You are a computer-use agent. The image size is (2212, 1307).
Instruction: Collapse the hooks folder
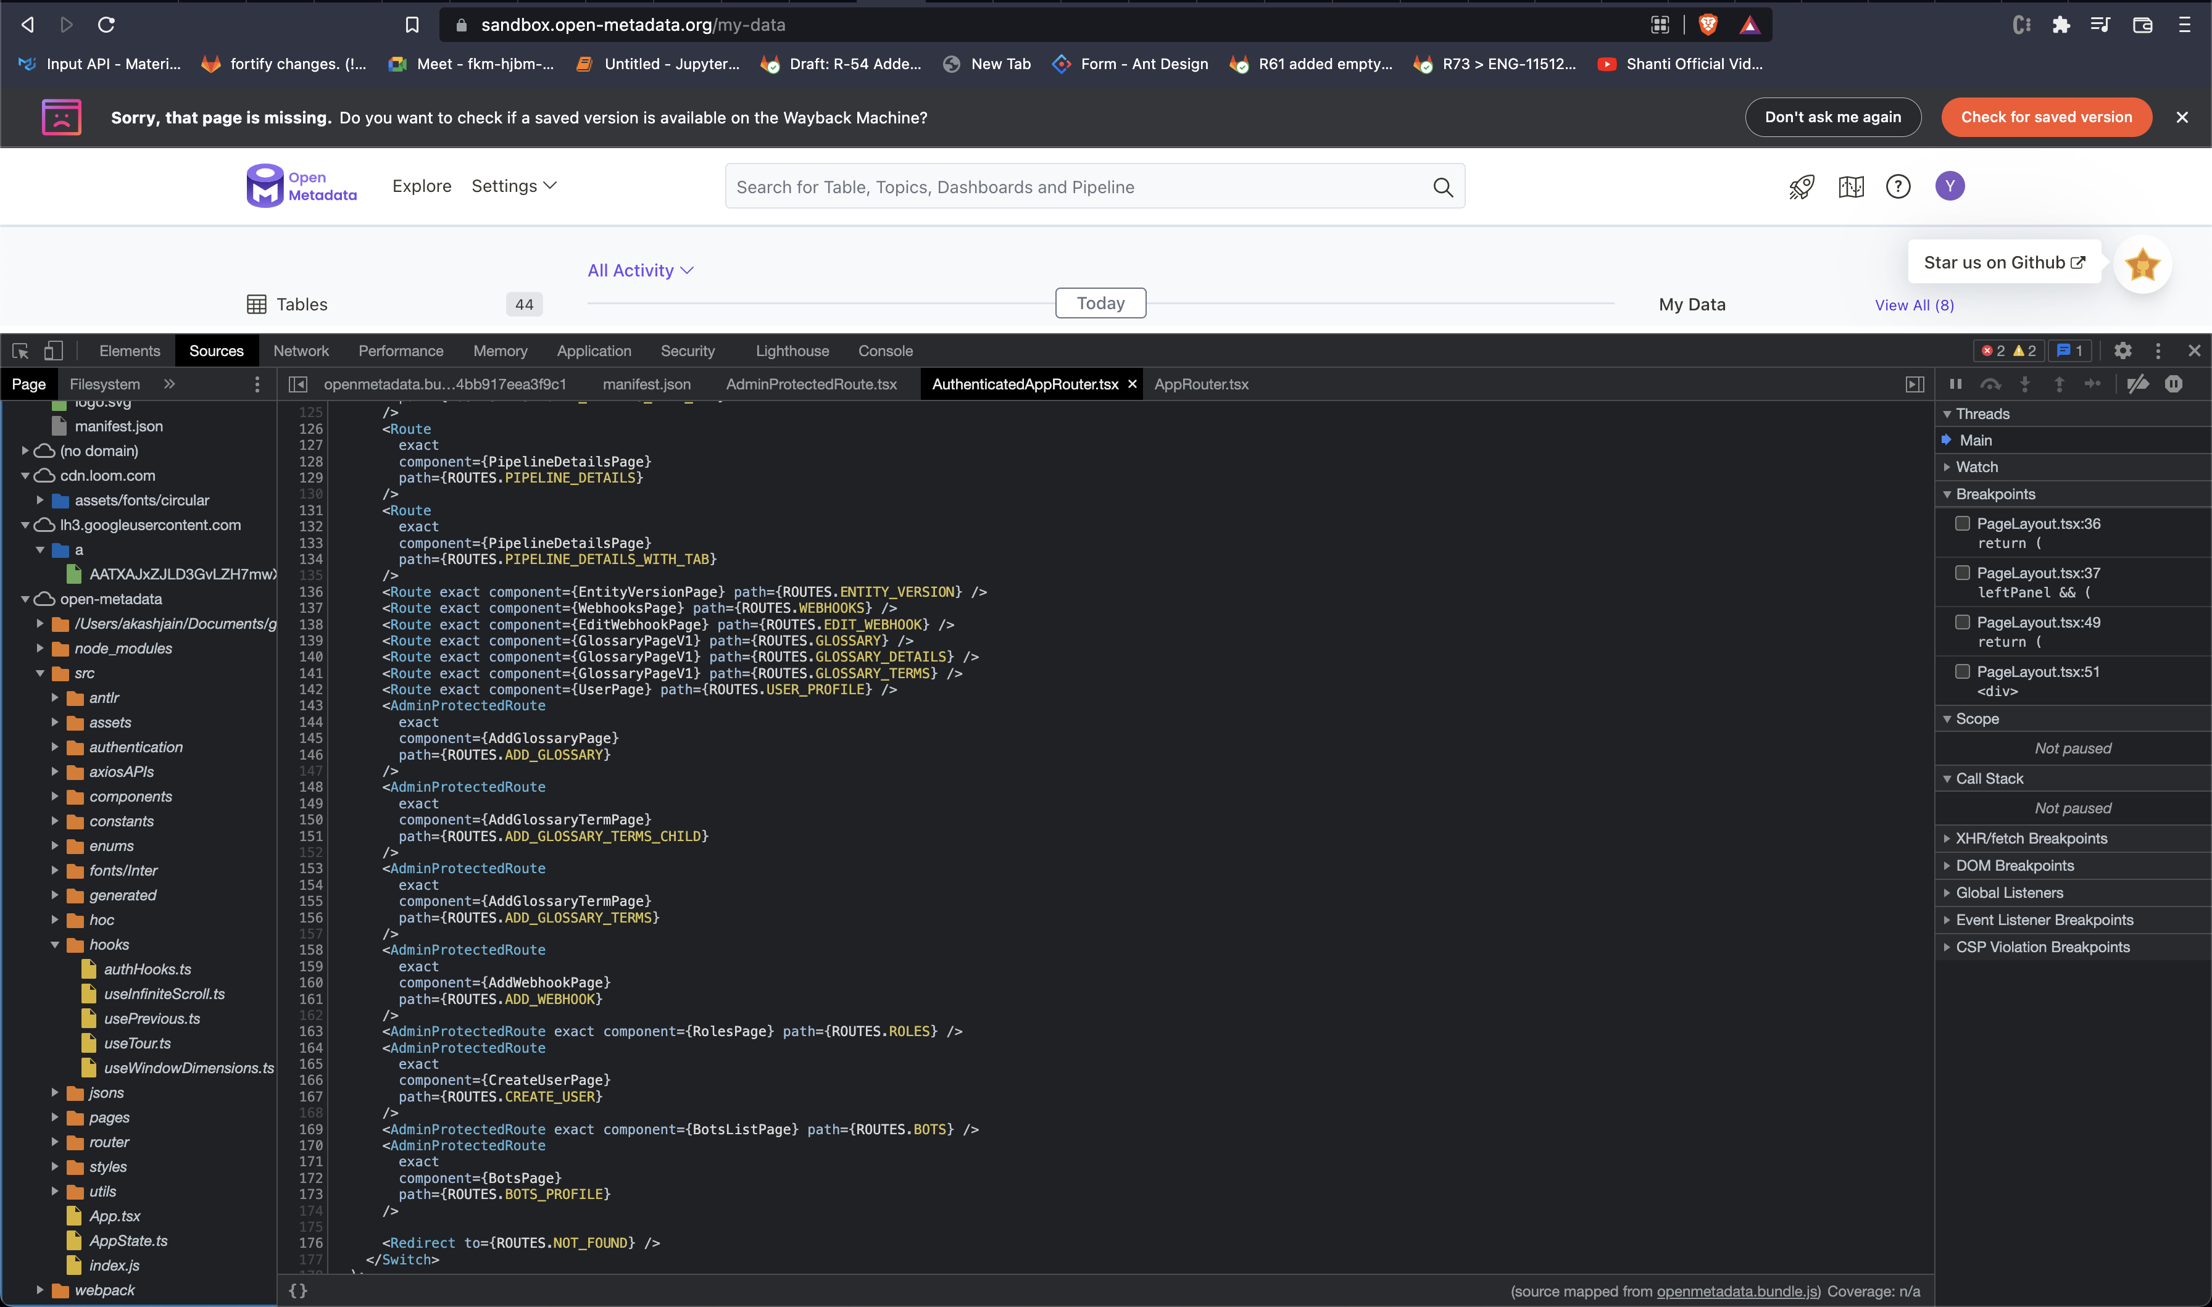[x=54, y=945]
